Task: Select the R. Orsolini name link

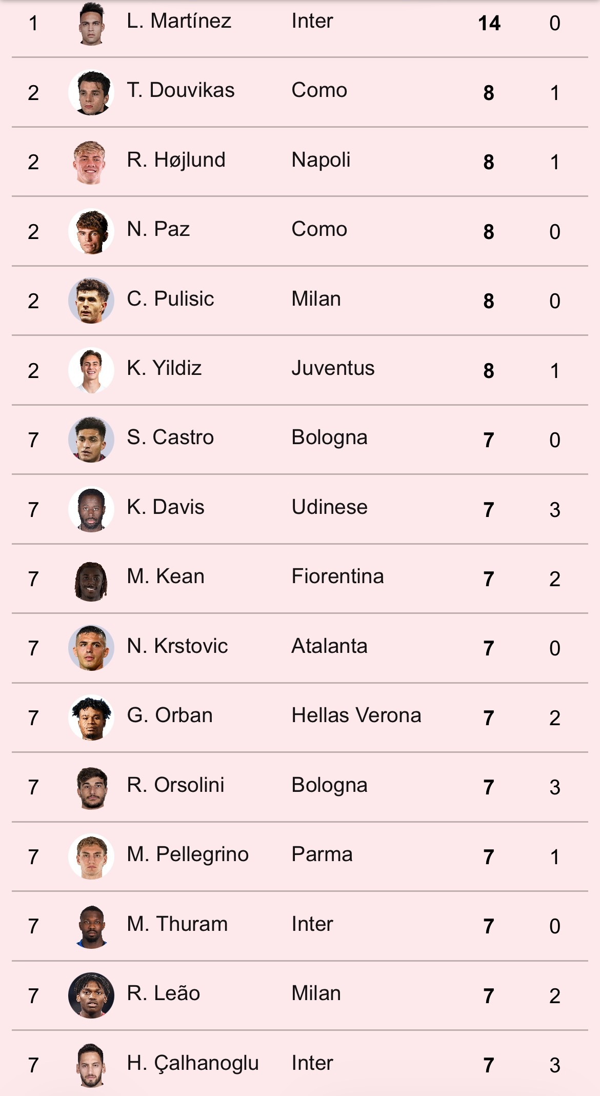Action: point(175,785)
